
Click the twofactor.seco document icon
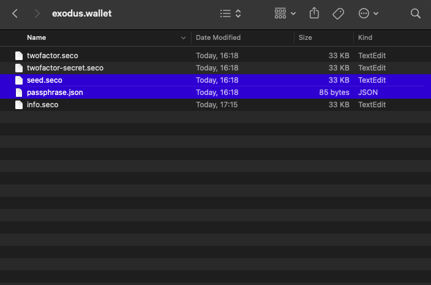tap(19, 56)
